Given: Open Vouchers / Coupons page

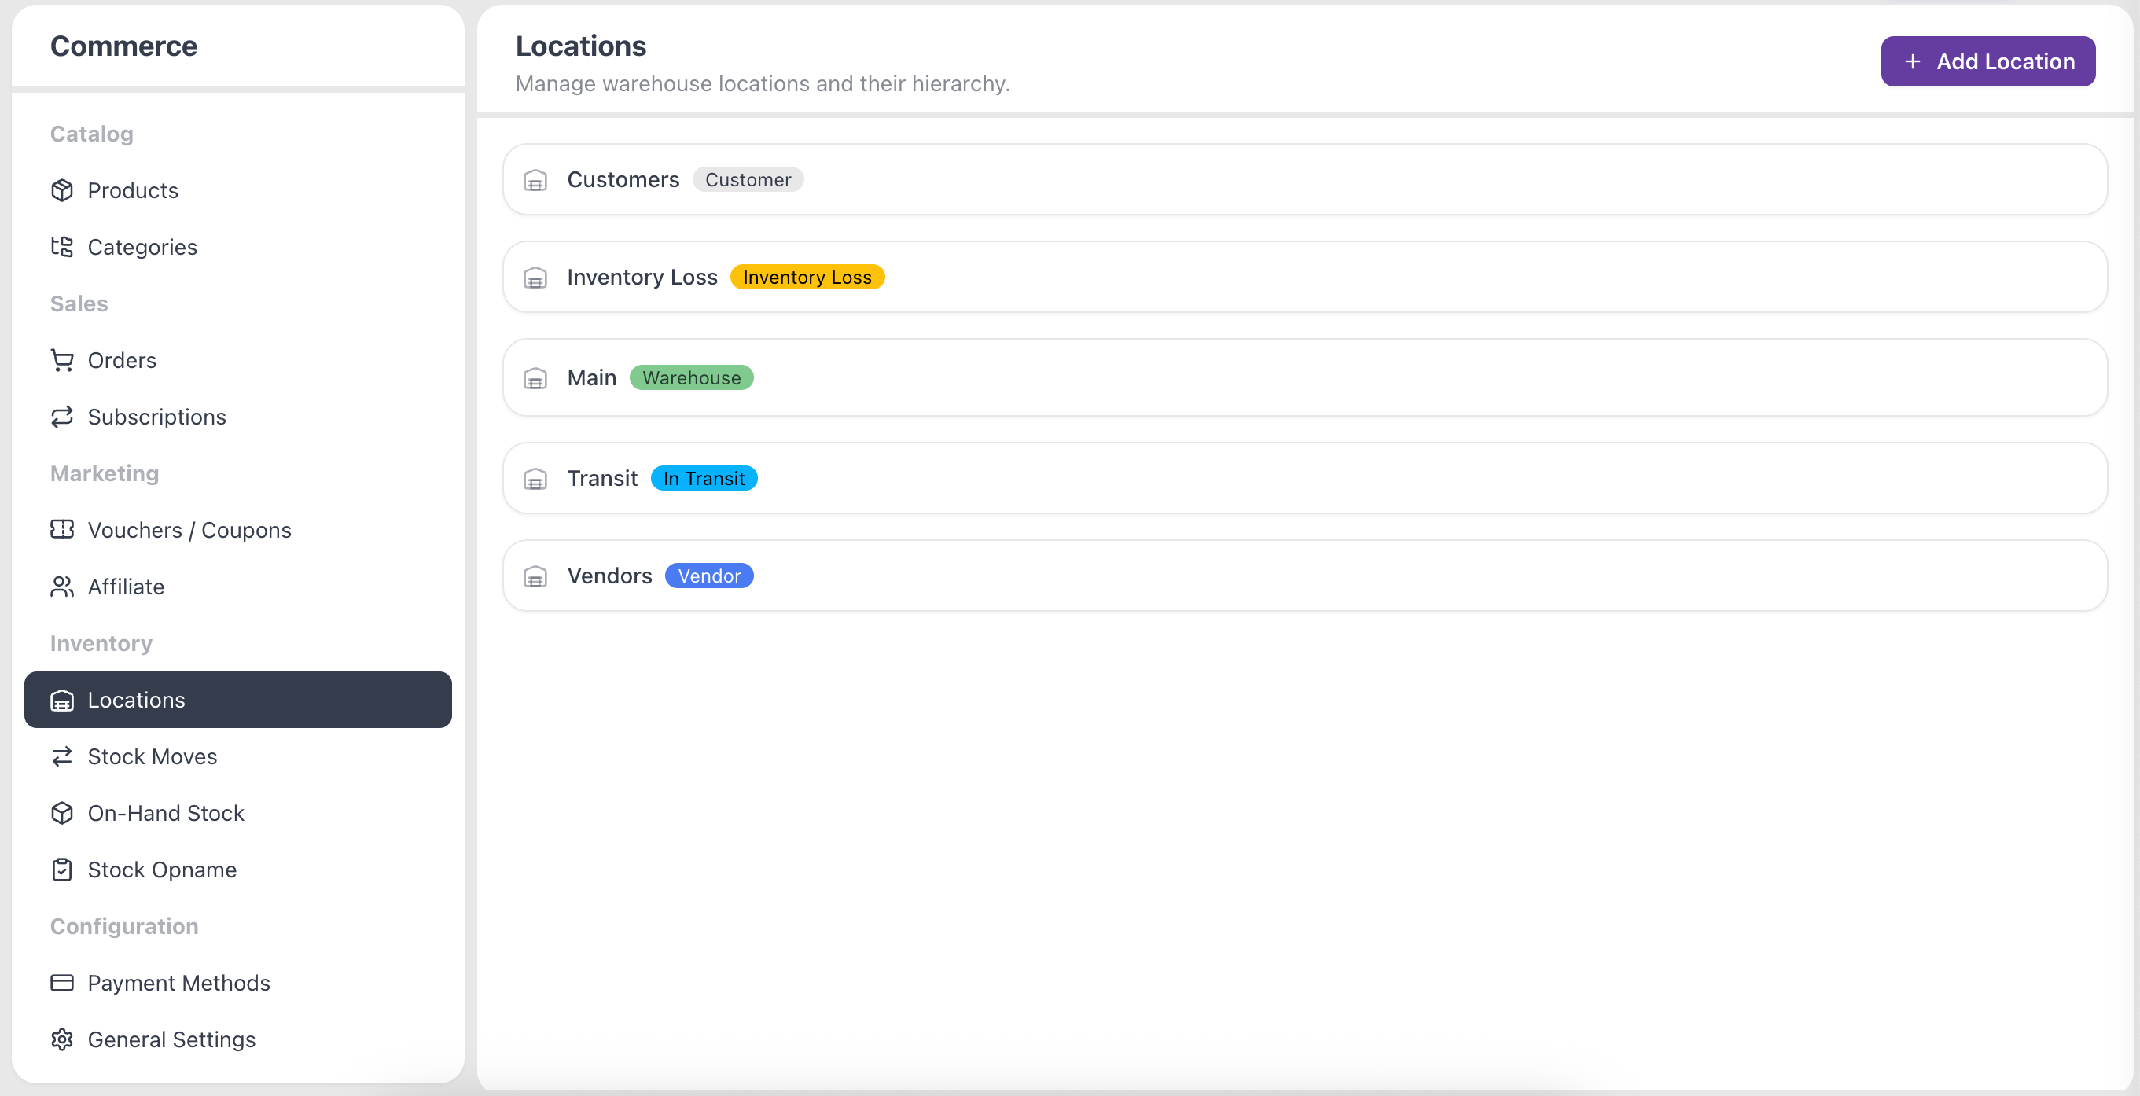Looking at the screenshot, I should (237, 530).
